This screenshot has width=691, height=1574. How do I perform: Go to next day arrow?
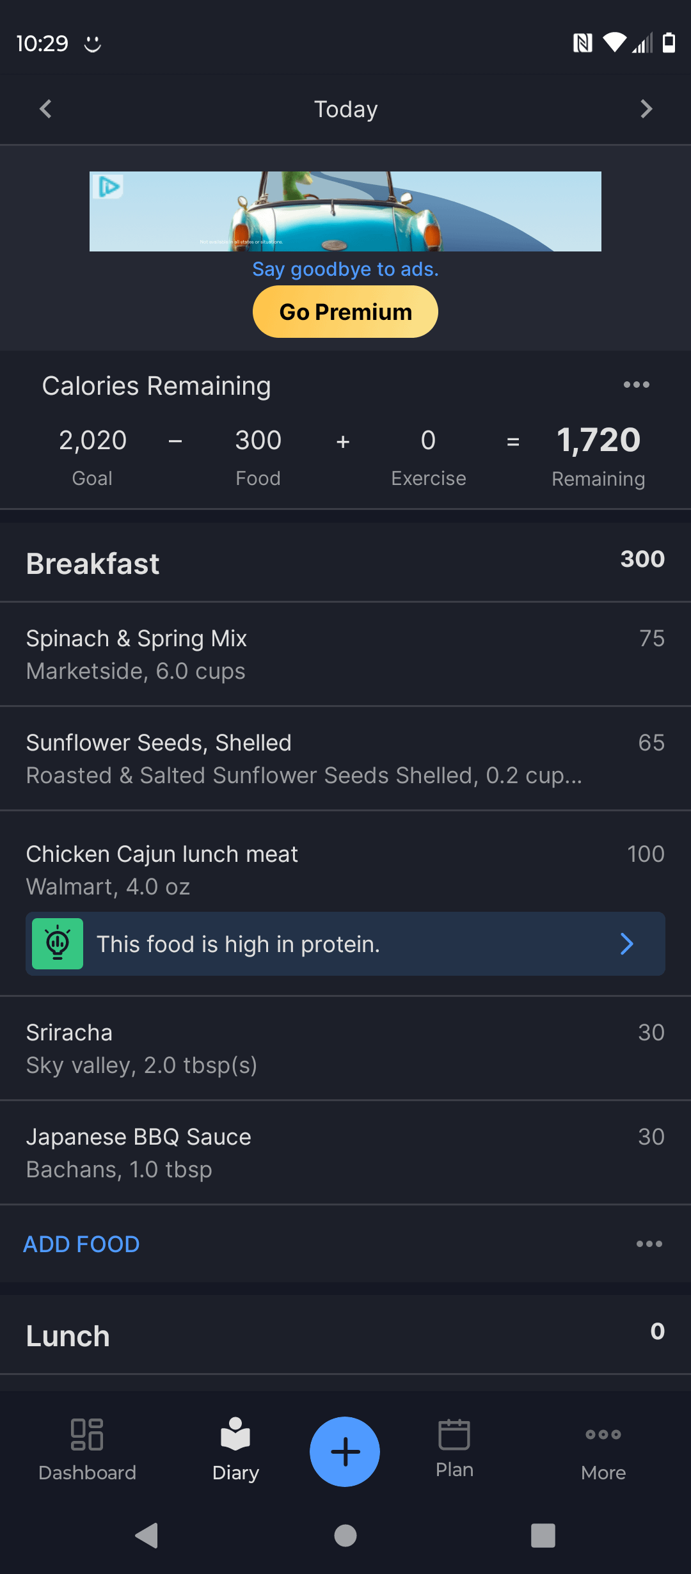[x=646, y=109]
